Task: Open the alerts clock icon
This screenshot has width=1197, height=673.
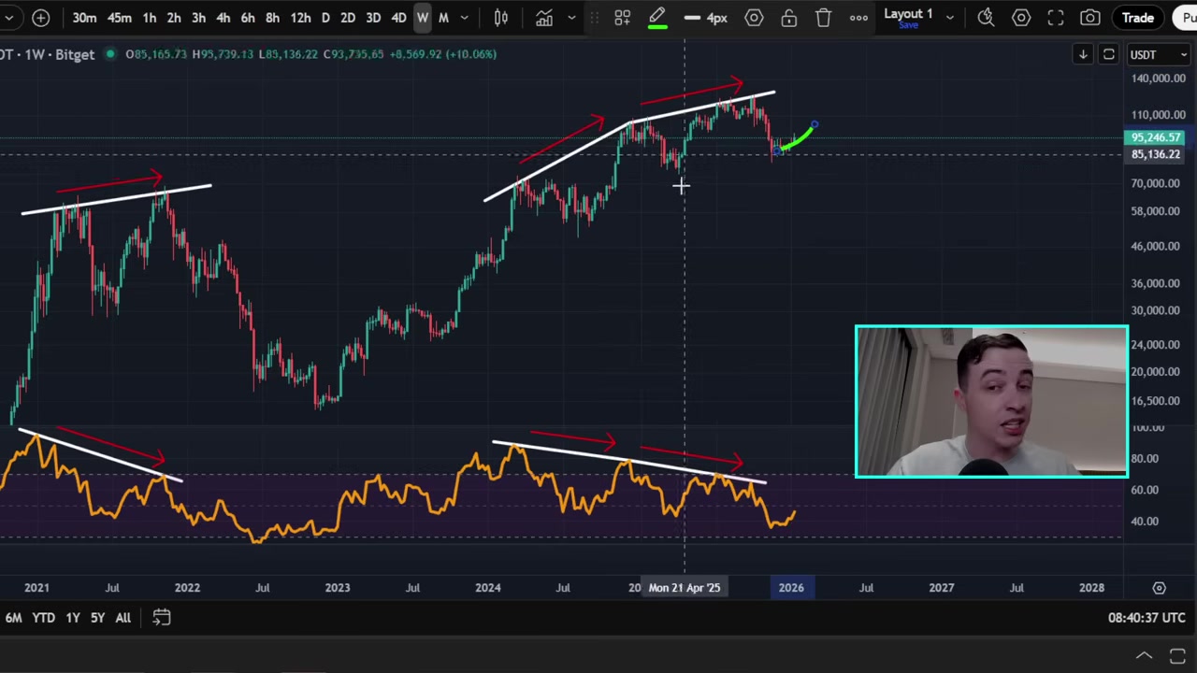Action: pos(986,17)
